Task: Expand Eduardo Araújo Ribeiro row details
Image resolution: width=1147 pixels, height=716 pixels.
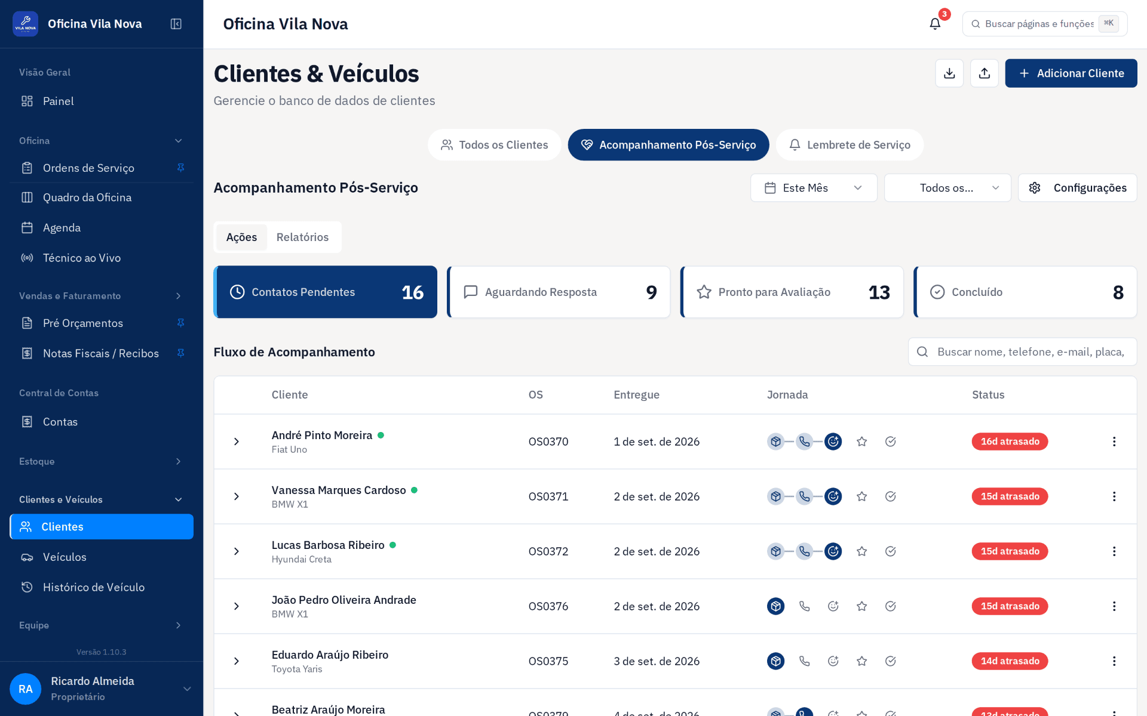Action: tap(237, 661)
